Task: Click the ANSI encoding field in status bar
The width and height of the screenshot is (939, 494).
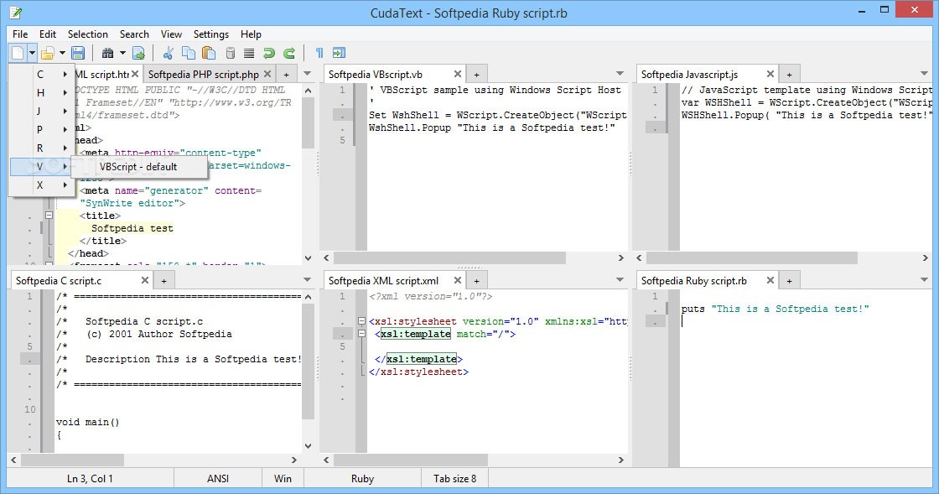Action: tap(217, 478)
